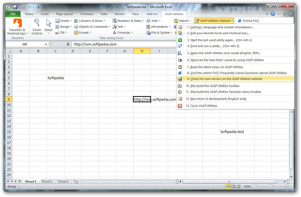Switch to the Add-Ins tab
301x197 pixels.
(152, 14)
